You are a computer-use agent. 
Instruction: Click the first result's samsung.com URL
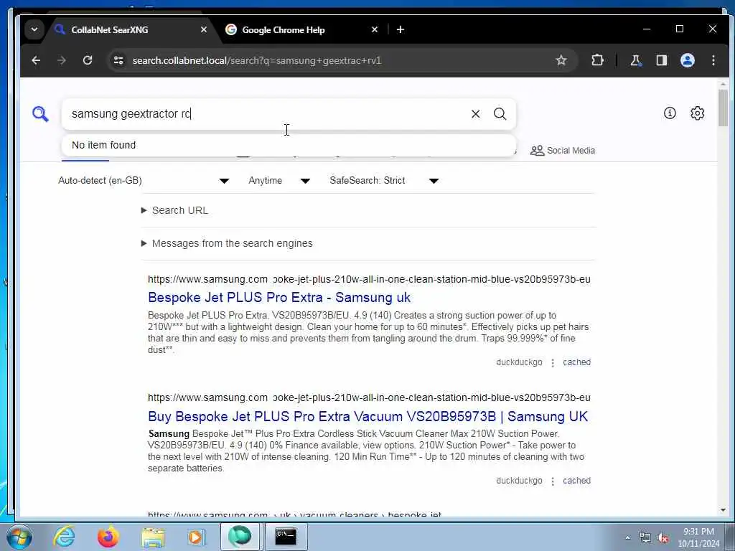pos(369,279)
